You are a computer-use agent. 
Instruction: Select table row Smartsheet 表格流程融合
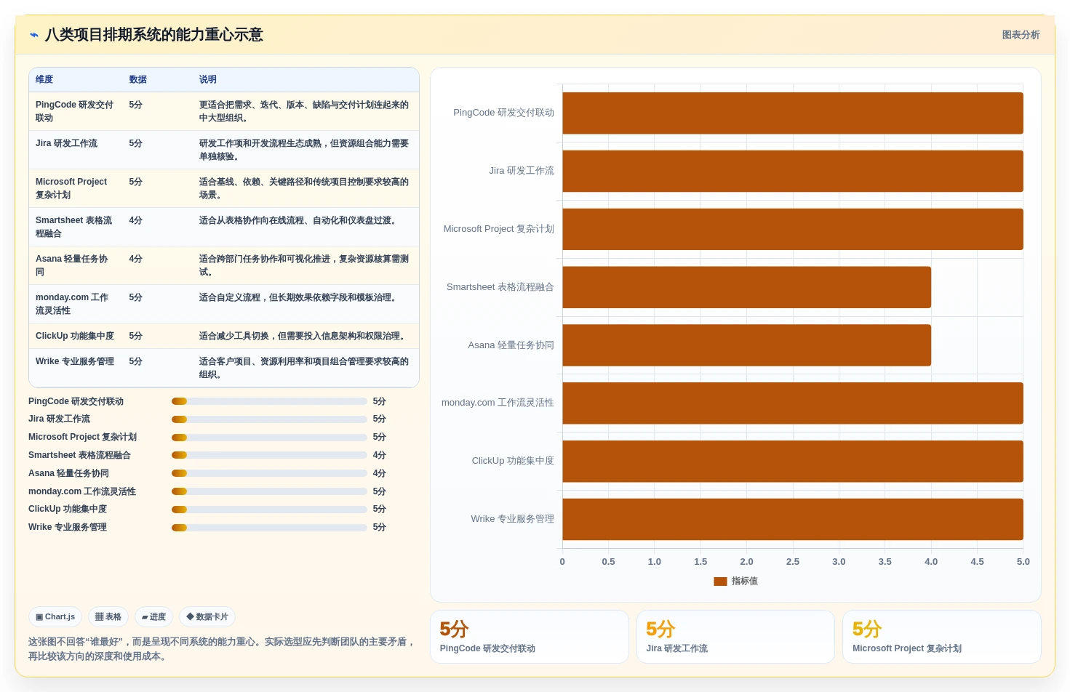(x=224, y=227)
